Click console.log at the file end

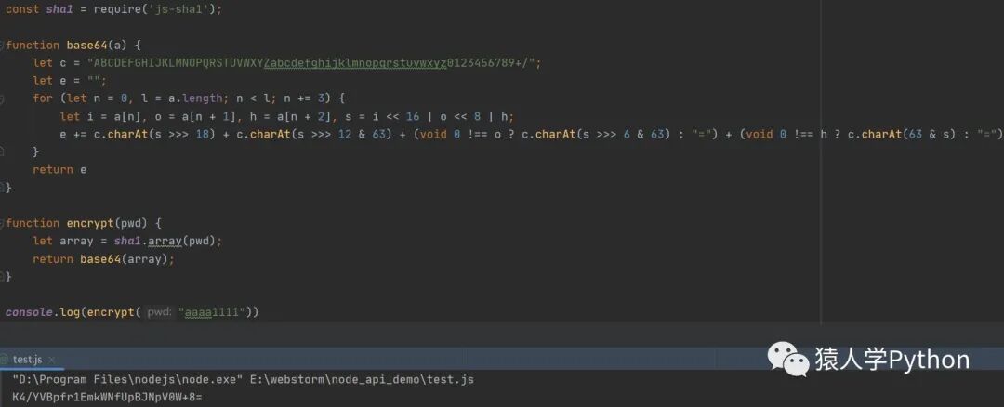pyautogui.click(x=42, y=312)
